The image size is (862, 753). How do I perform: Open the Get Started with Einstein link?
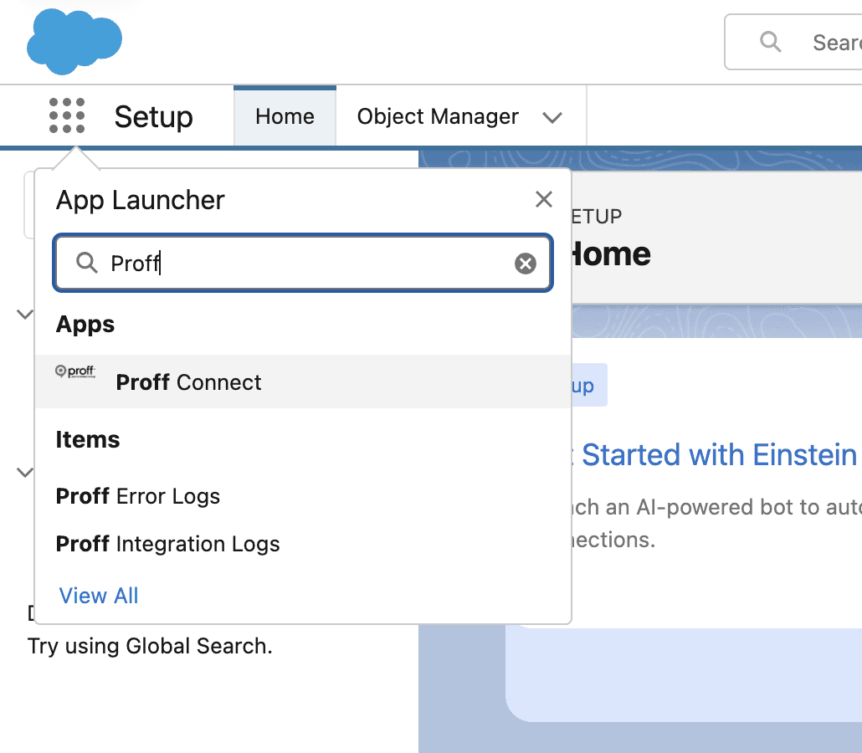click(720, 454)
